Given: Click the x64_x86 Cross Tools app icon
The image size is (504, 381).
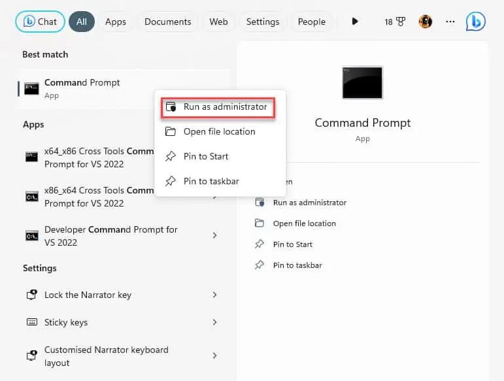Looking at the screenshot, I should click(31, 157).
